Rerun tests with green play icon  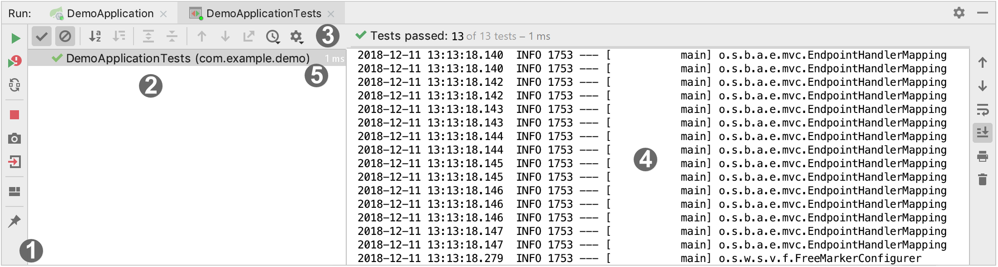pos(15,38)
